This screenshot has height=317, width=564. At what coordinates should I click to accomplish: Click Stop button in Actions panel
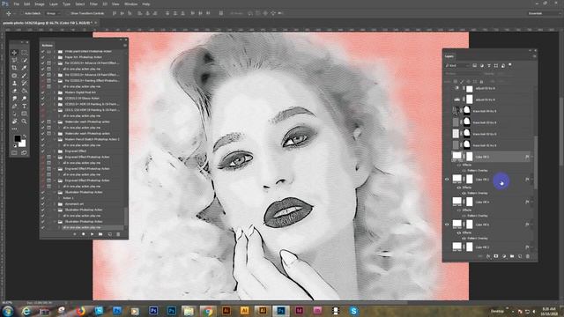point(74,234)
